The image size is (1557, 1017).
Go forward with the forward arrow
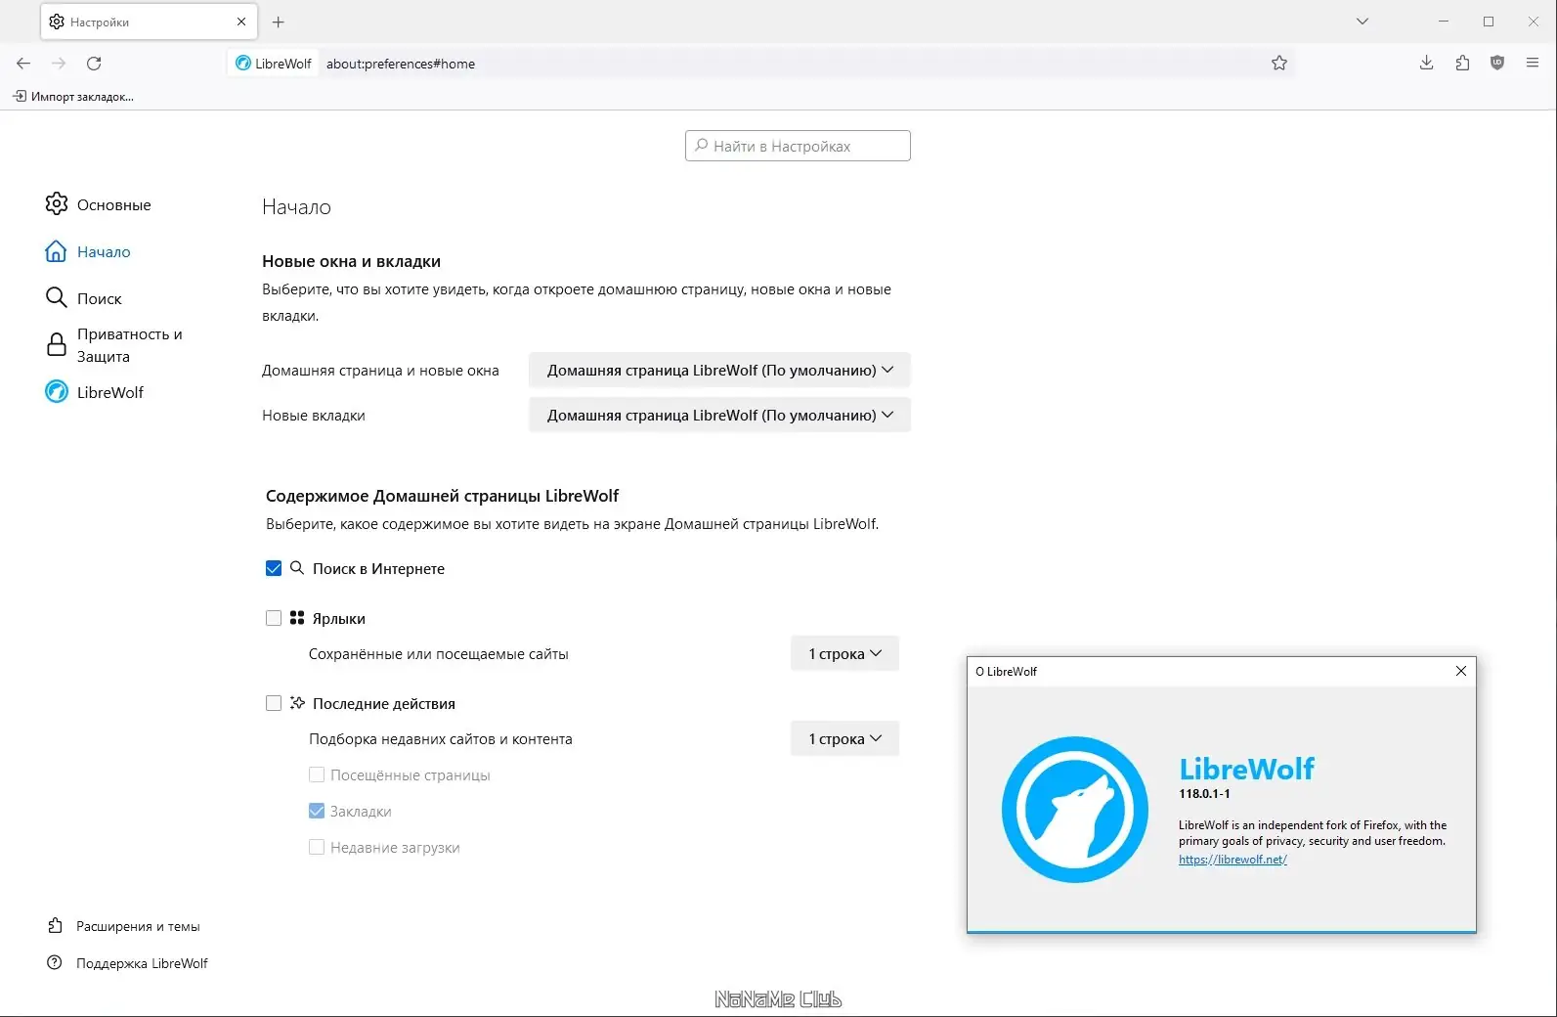point(59,64)
